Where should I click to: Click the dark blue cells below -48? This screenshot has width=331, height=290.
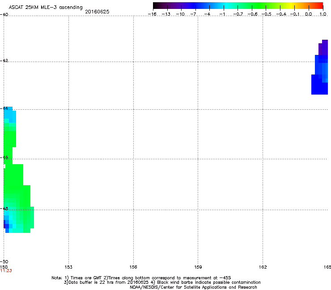7,226
